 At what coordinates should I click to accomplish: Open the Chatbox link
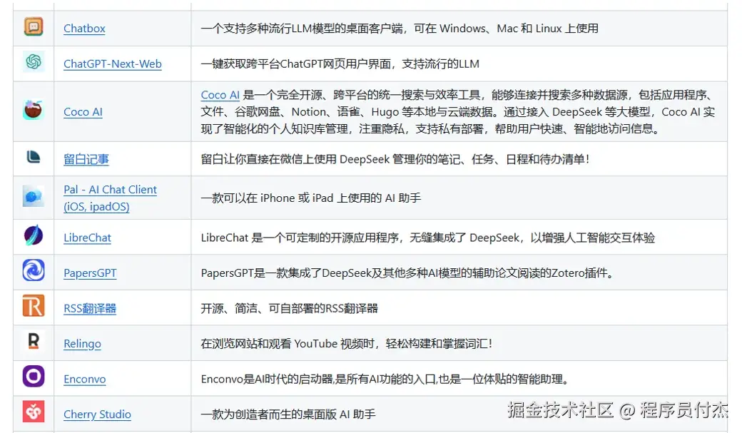click(84, 29)
